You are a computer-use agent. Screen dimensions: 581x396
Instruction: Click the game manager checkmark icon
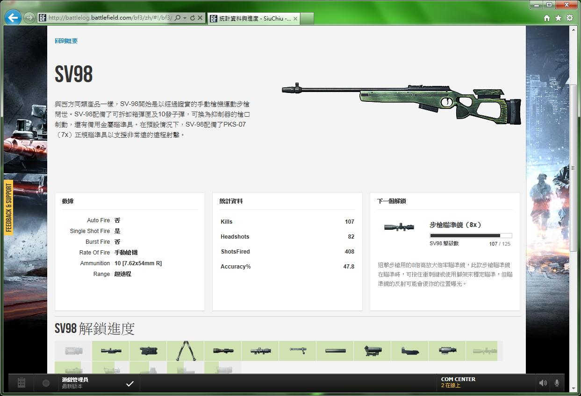point(130,383)
